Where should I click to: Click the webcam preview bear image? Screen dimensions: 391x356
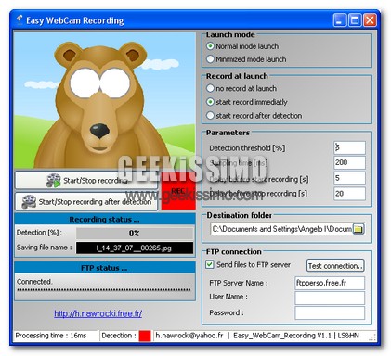[104, 101]
